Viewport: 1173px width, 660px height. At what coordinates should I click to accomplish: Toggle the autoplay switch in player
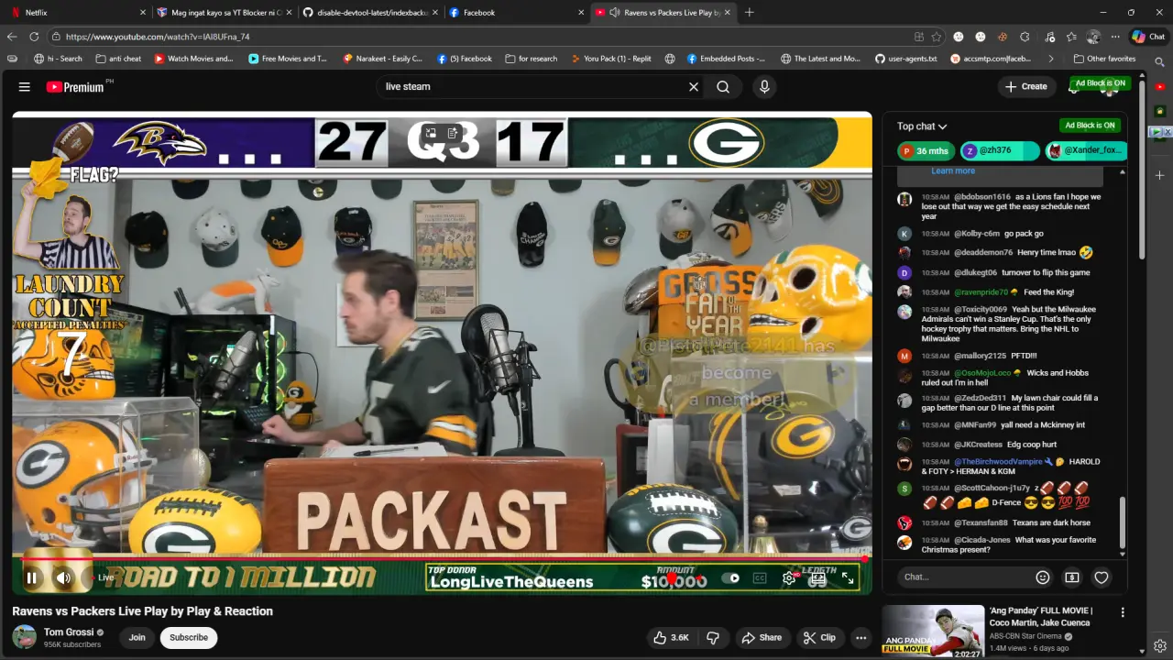click(730, 578)
